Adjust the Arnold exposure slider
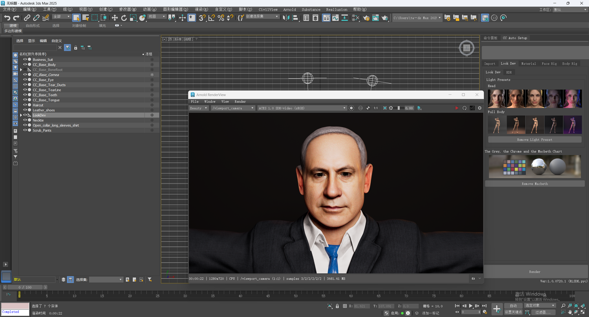The height and width of the screenshot is (317, 589). pos(399,108)
